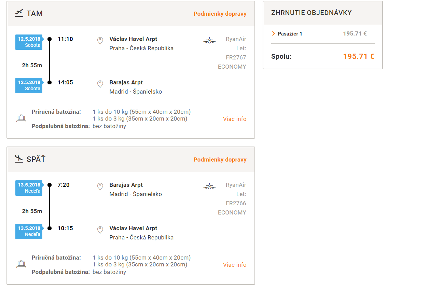This screenshot has width=429, height=291.
Task: Click the airplane icon next to flight FR2767
Action: [x=209, y=41]
